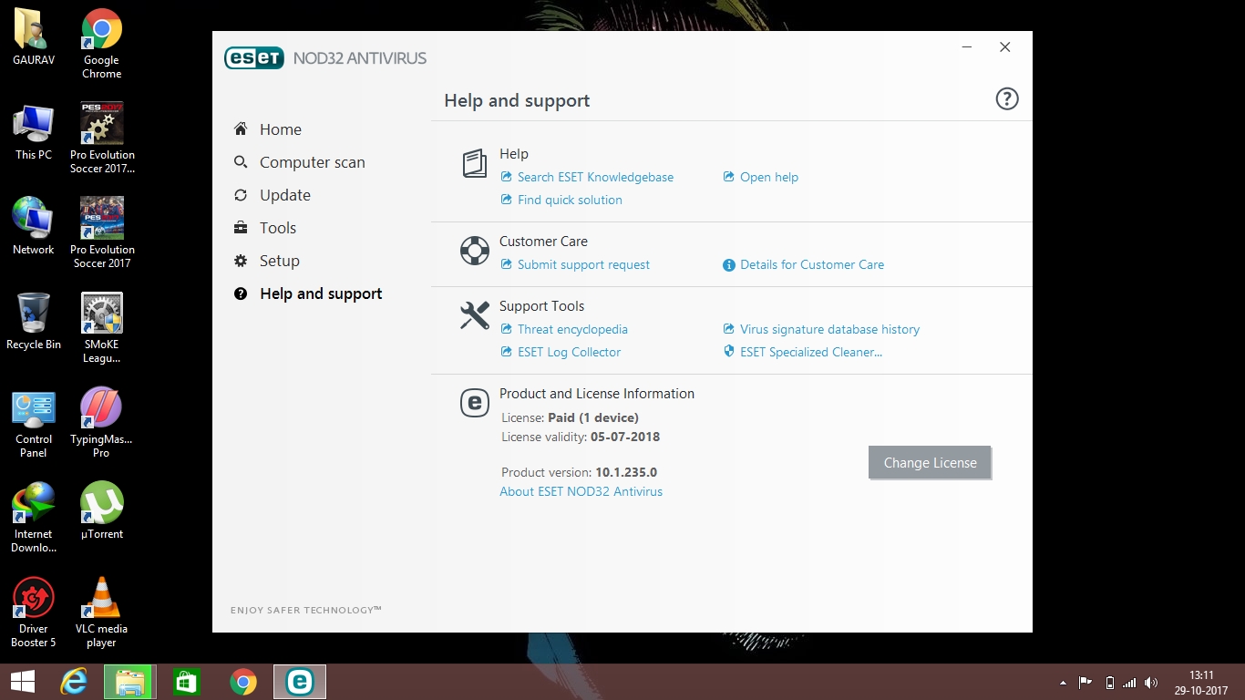Select the Control Panel desktop icon
This screenshot has height=700, width=1245.
(34, 424)
